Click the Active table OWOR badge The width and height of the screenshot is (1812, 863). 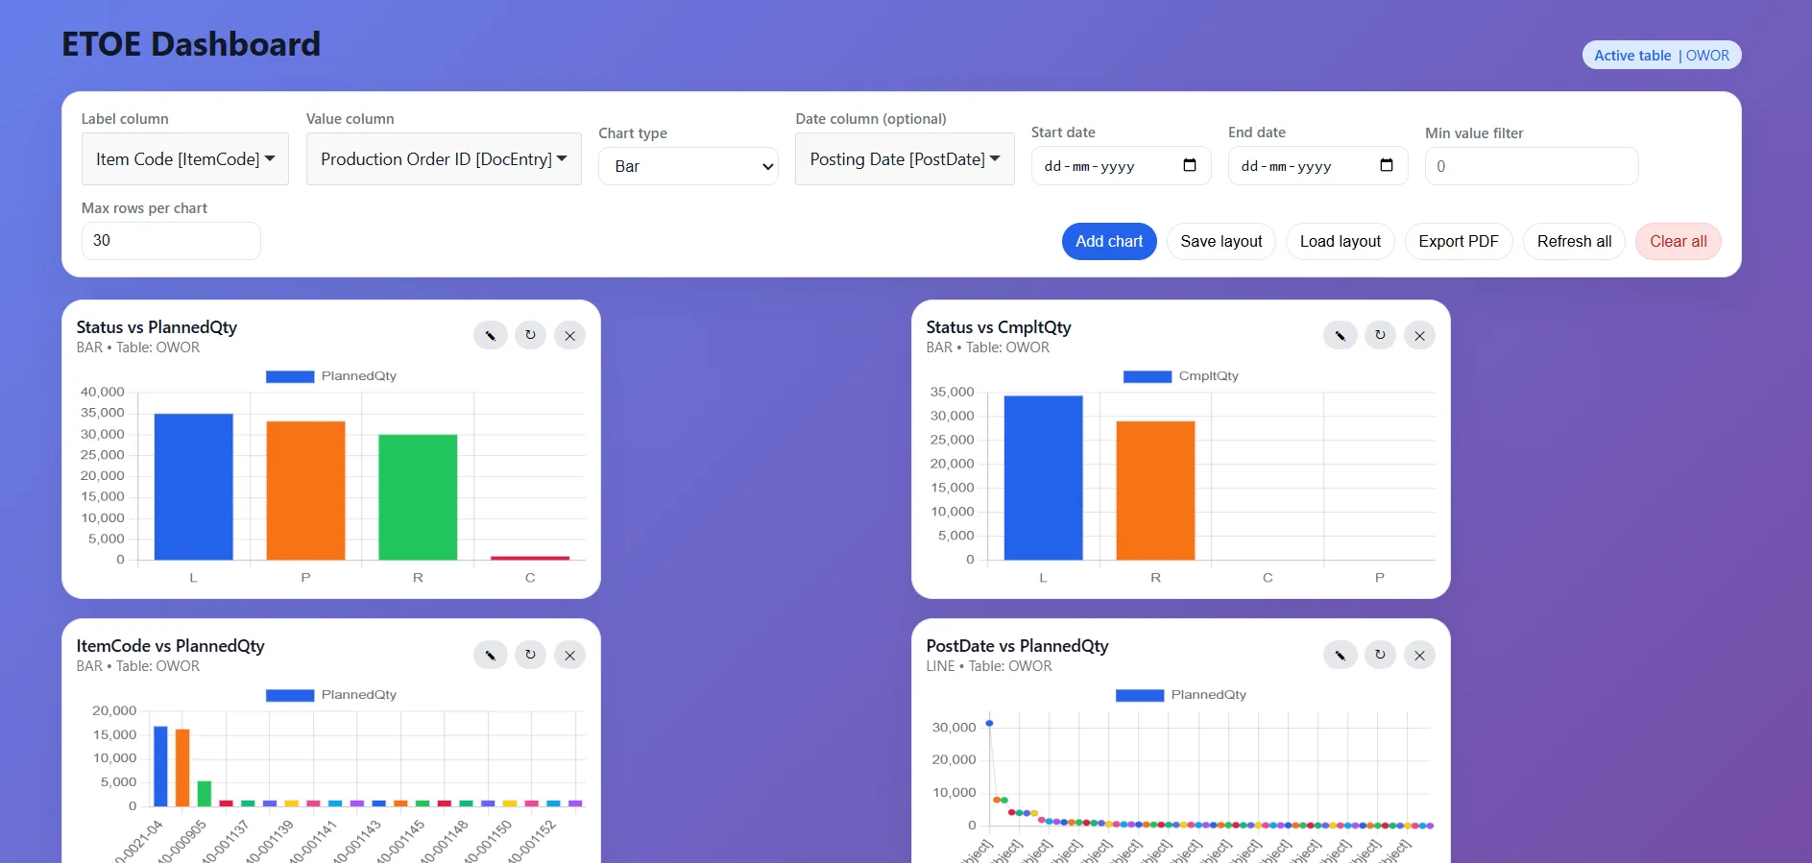[x=1661, y=56]
